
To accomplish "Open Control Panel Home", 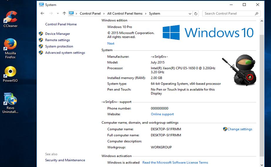I will tap(61, 24).
